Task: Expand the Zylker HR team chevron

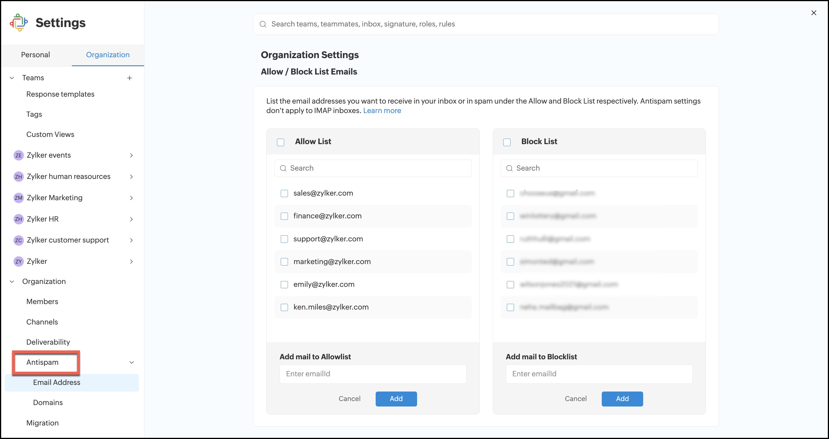Action: 131,219
